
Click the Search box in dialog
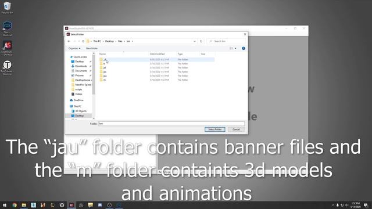(226, 41)
